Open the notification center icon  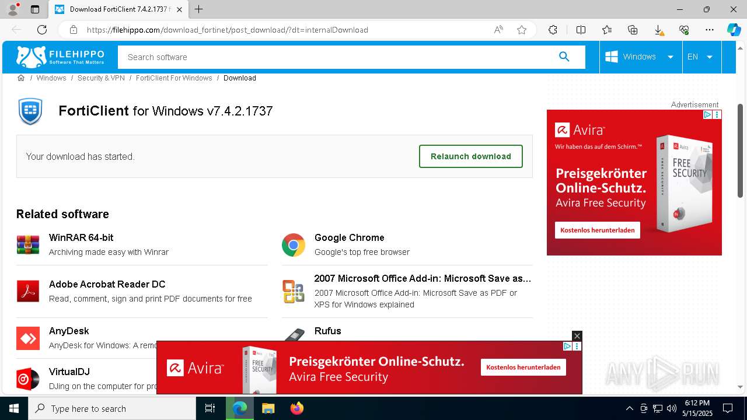pos(728,408)
